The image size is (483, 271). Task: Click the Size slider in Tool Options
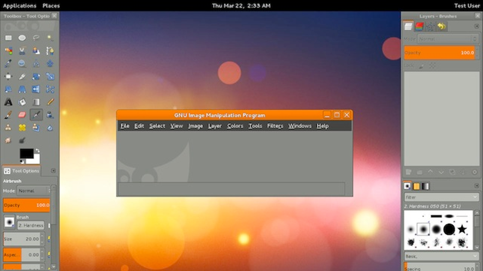click(x=22, y=239)
